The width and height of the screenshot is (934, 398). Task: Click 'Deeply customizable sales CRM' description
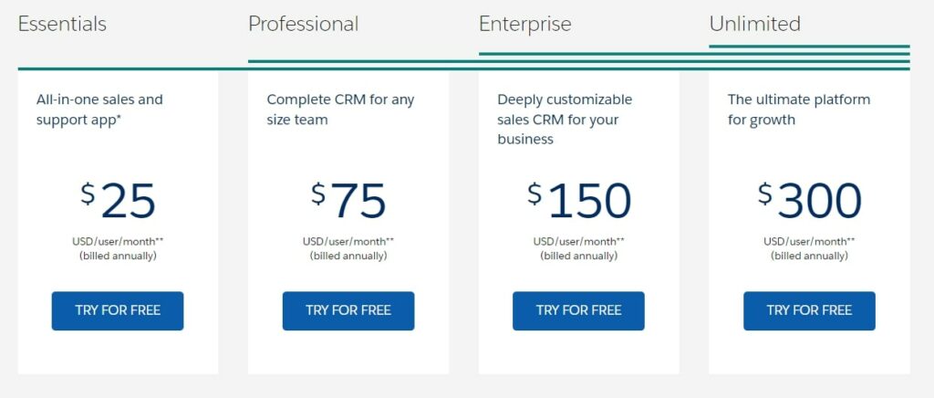(x=564, y=120)
